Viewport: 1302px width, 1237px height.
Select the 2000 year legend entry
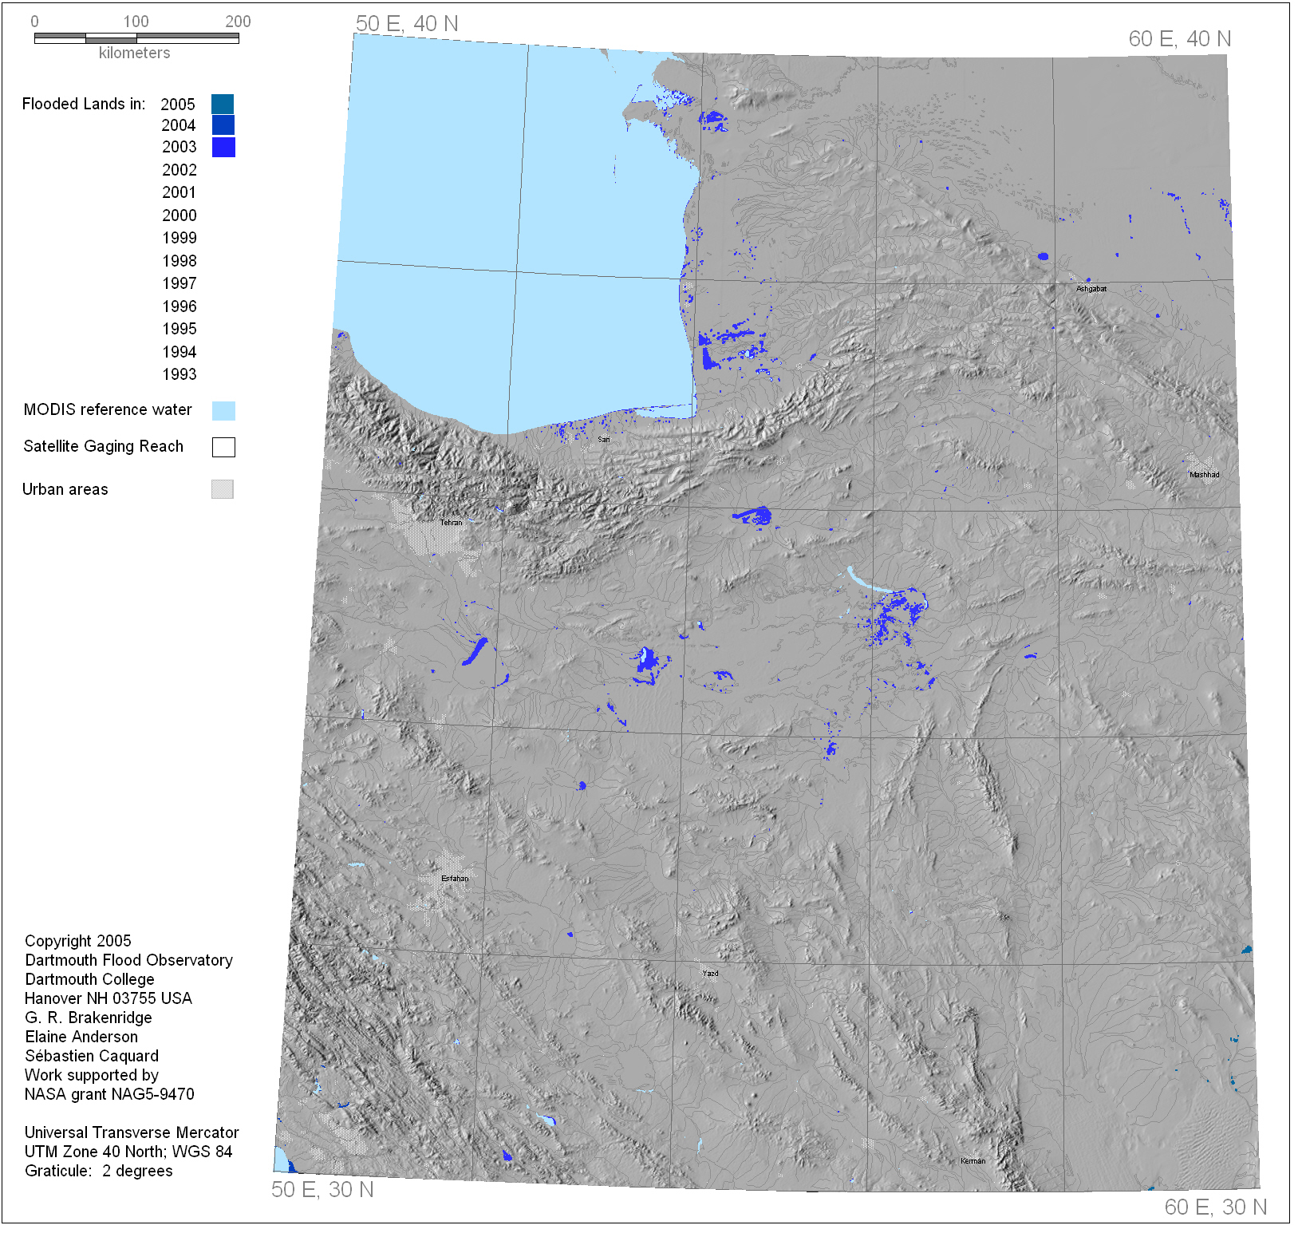pos(180,215)
